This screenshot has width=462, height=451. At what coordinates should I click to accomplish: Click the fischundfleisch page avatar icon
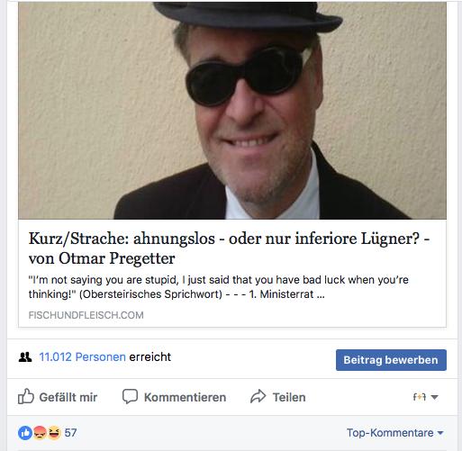pyautogui.click(x=420, y=397)
